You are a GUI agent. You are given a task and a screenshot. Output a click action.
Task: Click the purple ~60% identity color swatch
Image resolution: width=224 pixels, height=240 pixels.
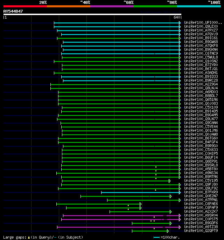[x=112, y=6]
